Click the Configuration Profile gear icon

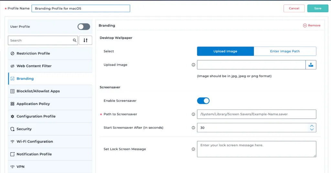point(13,116)
